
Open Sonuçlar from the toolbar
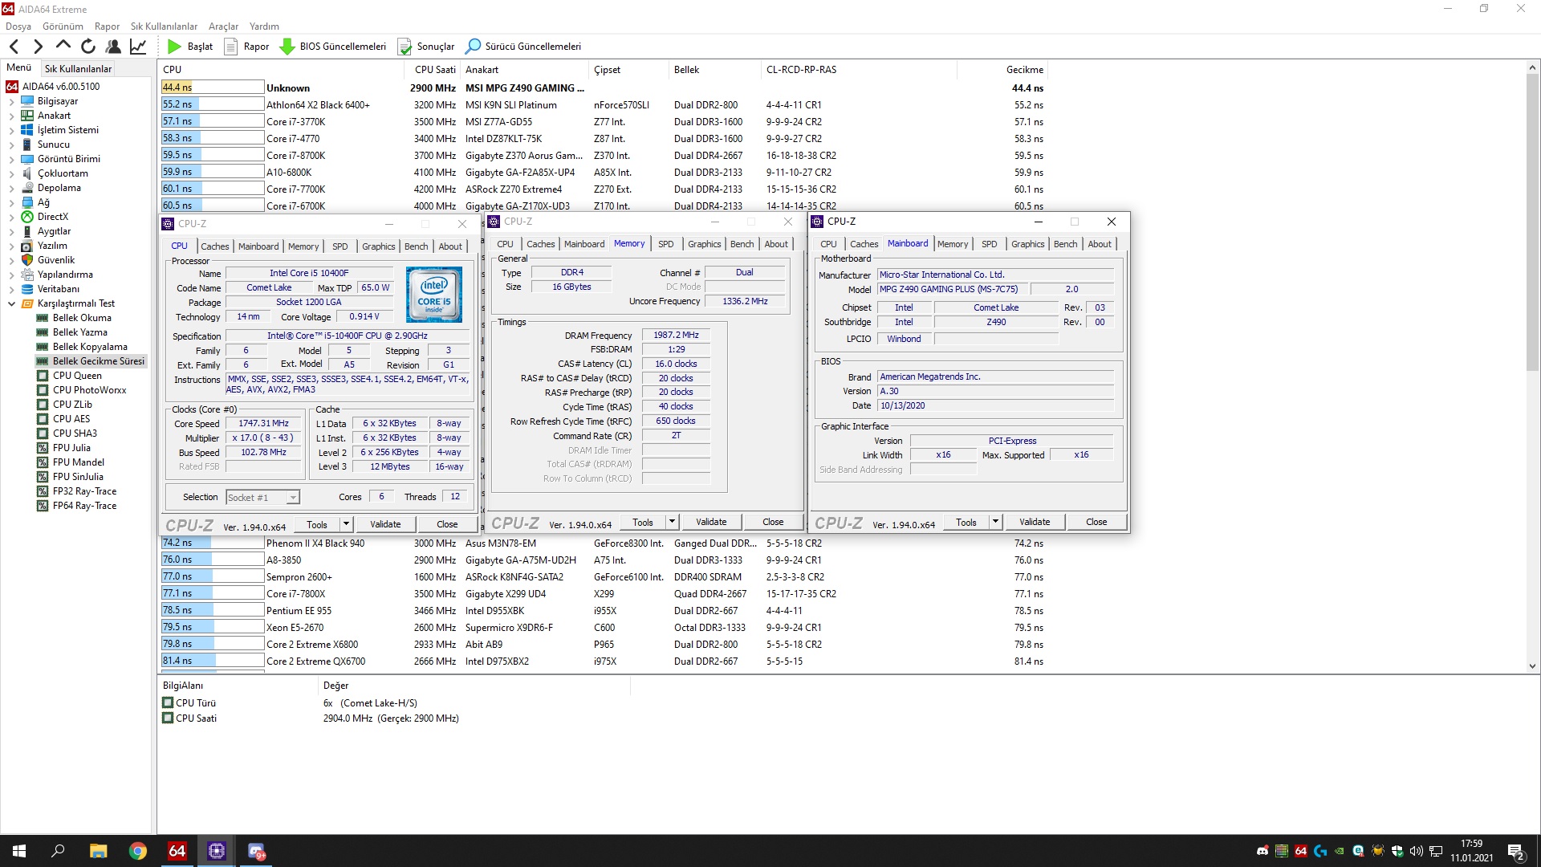(425, 47)
